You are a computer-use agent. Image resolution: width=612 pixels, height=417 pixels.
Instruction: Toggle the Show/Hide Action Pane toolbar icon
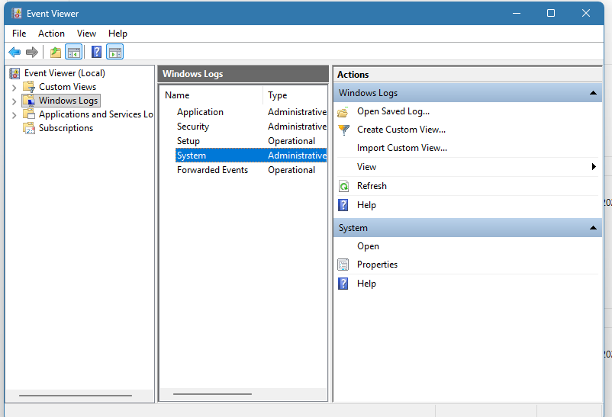click(x=114, y=52)
